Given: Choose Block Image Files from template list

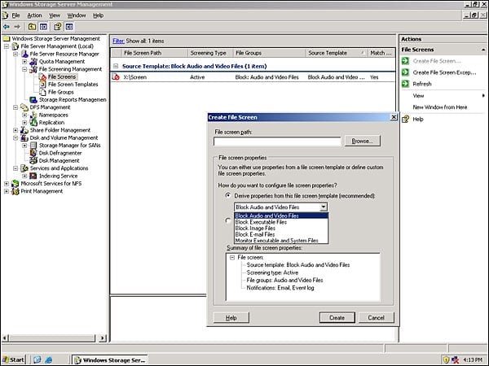Looking at the screenshot, I should (281, 228).
